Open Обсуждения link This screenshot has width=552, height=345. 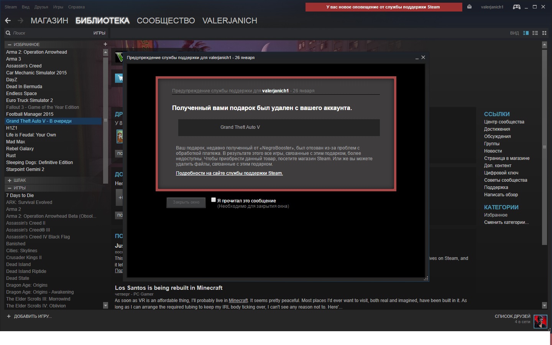click(x=497, y=136)
